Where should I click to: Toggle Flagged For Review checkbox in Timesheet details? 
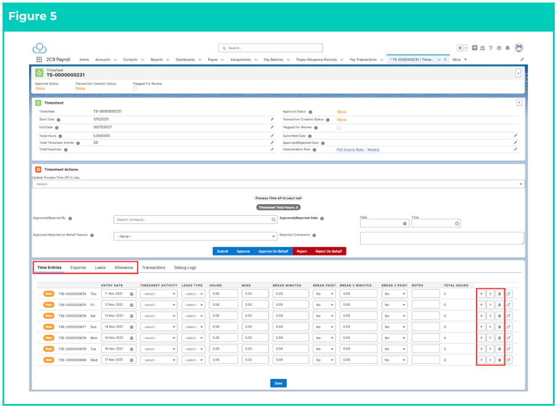[338, 128]
